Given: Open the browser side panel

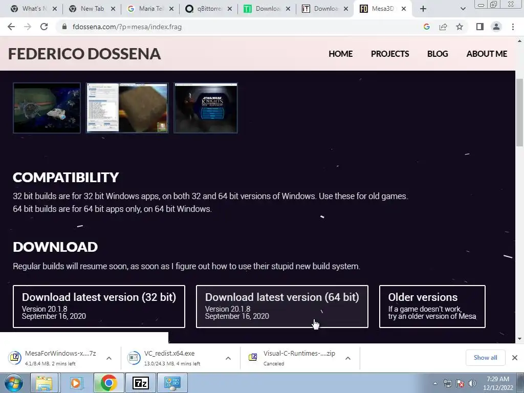Looking at the screenshot, I should click(x=480, y=27).
